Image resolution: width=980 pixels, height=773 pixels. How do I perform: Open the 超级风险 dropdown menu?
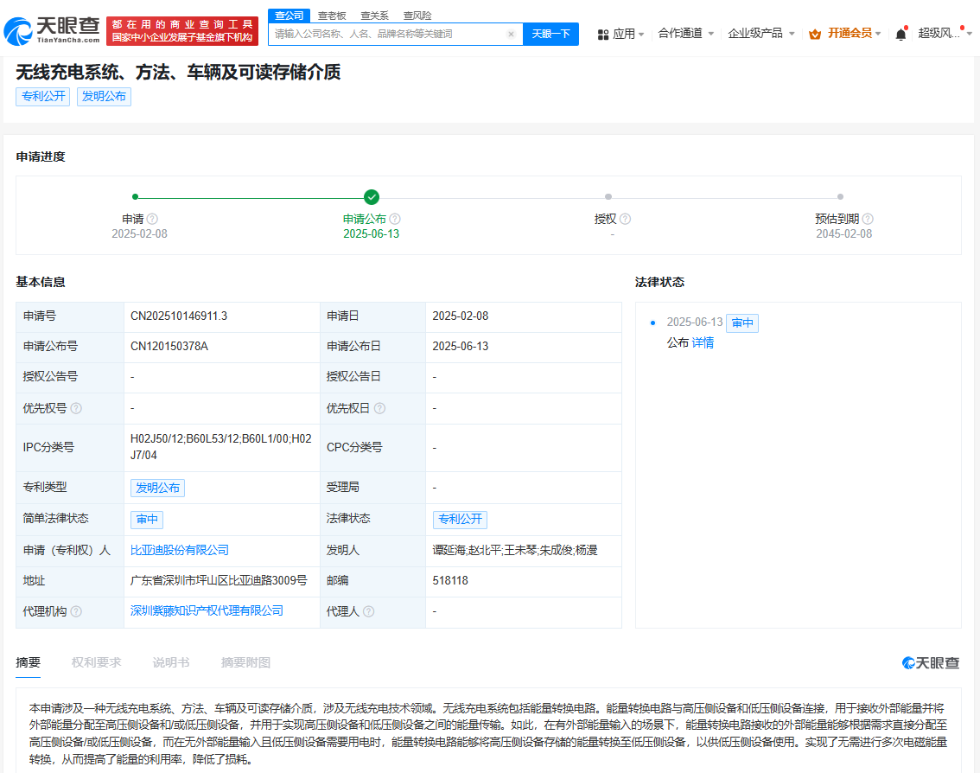click(938, 32)
